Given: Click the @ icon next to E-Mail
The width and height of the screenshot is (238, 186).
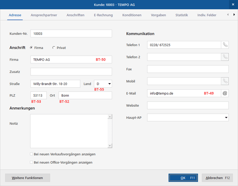Looking at the screenshot, I should pyautogui.click(x=225, y=93).
